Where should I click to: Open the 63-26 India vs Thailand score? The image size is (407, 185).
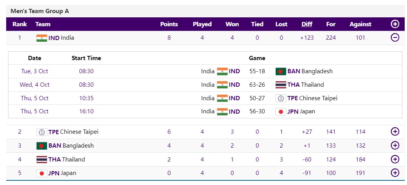[x=257, y=85]
